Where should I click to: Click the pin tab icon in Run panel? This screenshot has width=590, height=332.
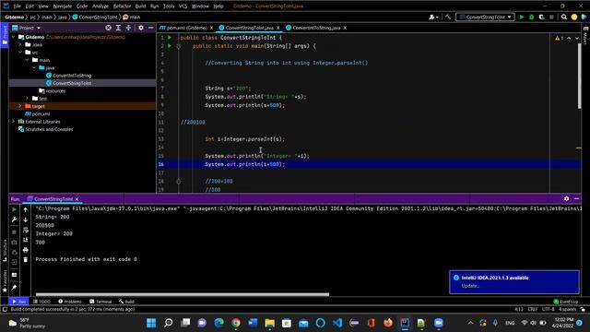[14, 288]
